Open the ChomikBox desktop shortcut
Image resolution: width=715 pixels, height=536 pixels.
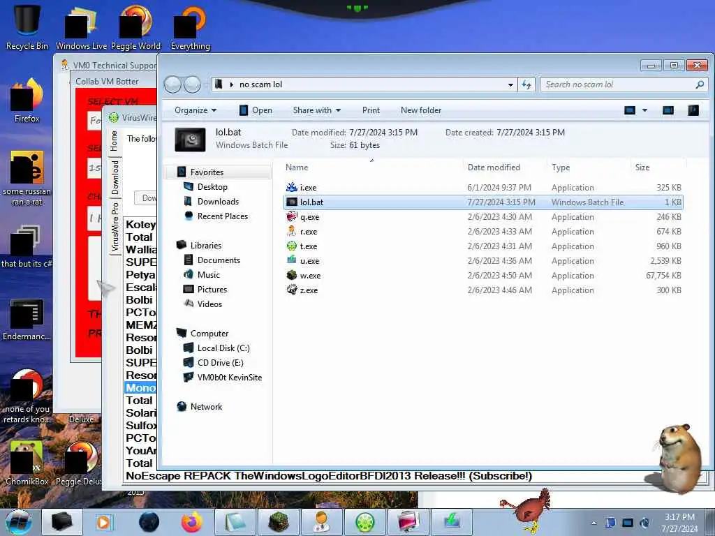click(27, 463)
